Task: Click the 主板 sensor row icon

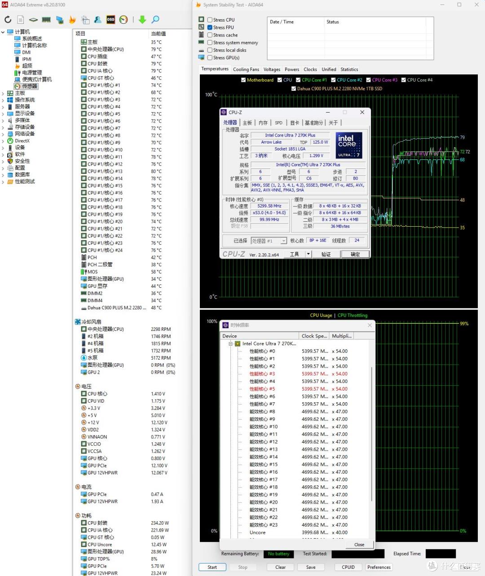Action: tap(84, 42)
